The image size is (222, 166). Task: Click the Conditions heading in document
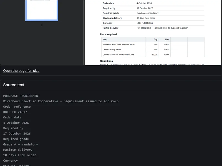click(107, 61)
